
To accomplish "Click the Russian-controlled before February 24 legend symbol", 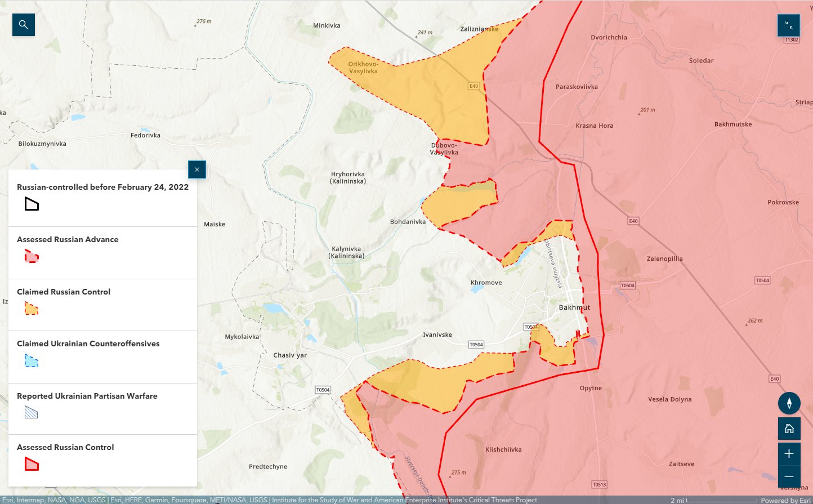I will tap(32, 204).
